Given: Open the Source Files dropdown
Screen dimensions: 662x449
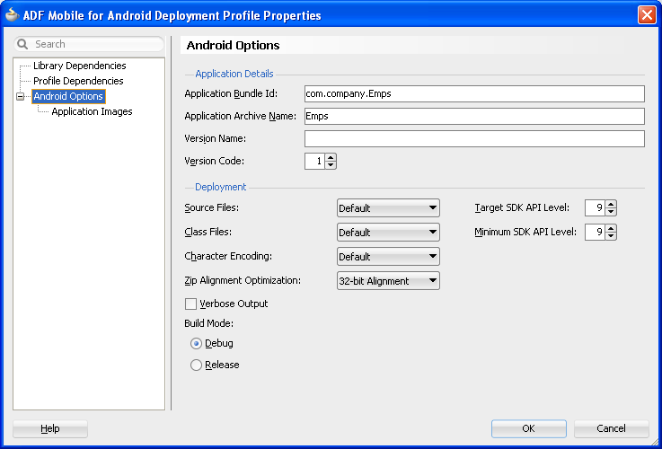Looking at the screenshot, I should (x=388, y=208).
